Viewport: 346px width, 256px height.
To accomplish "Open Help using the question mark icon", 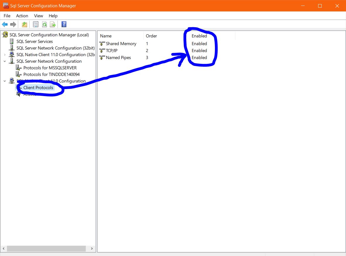I will (64, 25).
